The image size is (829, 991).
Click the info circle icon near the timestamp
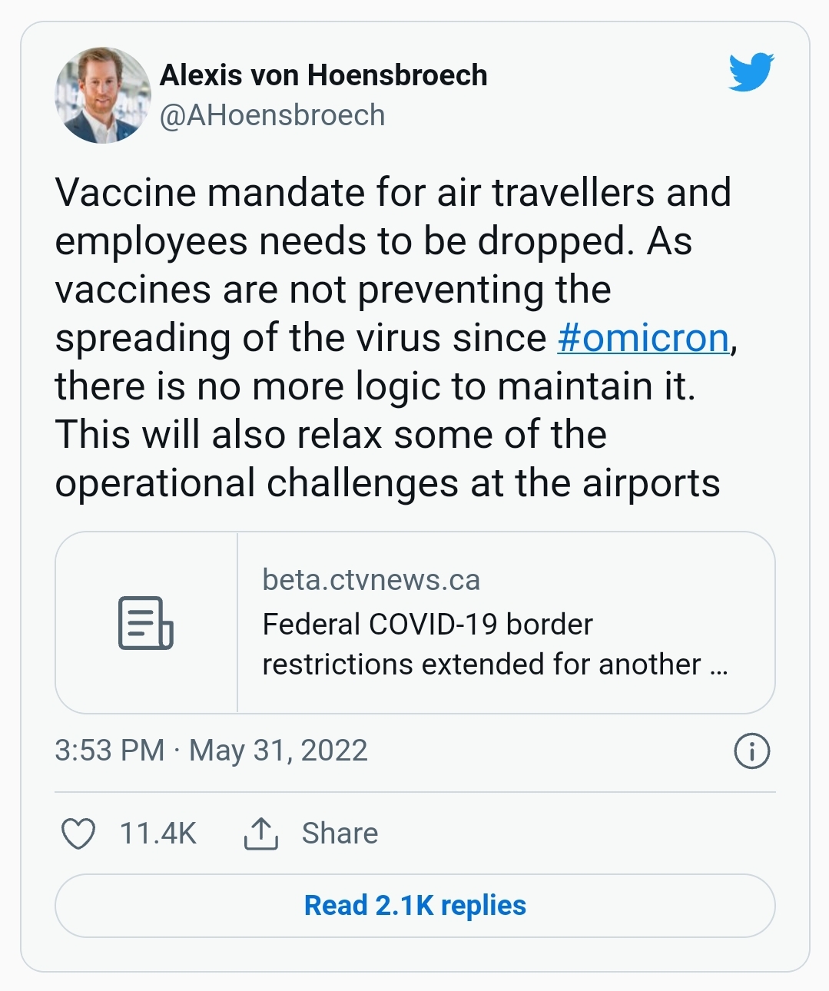(751, 752)
